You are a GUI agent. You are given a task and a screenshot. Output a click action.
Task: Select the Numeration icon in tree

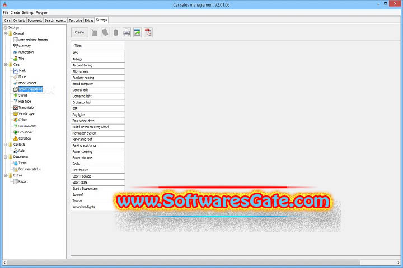click(16, 52)
